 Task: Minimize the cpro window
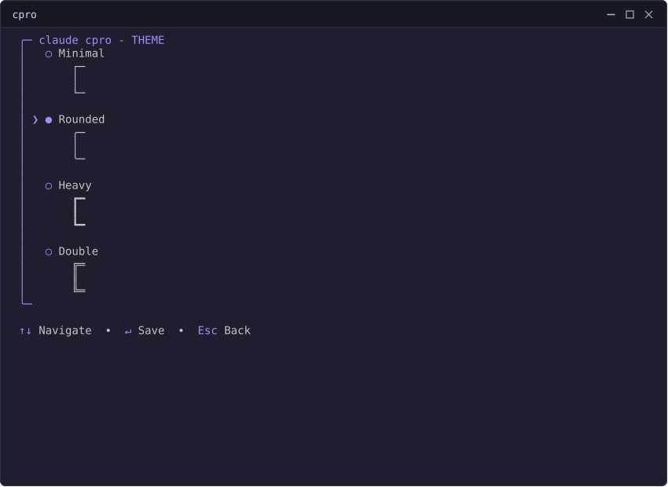[x=611, y=14]
